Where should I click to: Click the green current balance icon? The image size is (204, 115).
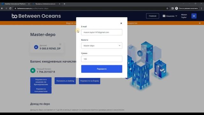pyautogui.click(x=33, y=70)
